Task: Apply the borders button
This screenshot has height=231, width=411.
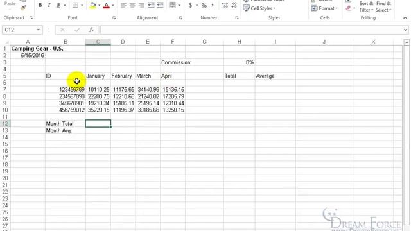Action: pyautogui.click(x=75, y=5)
